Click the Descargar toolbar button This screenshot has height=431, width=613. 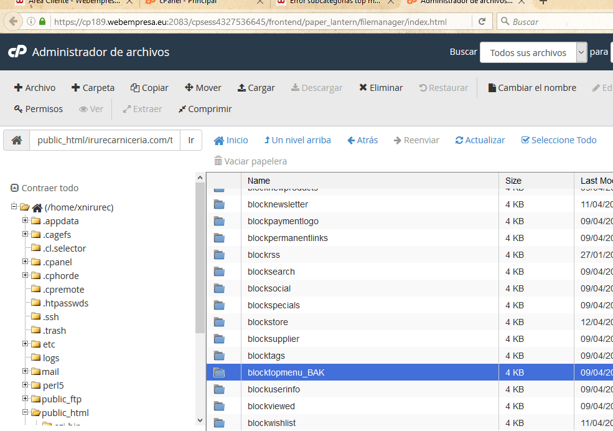point(317,88)
